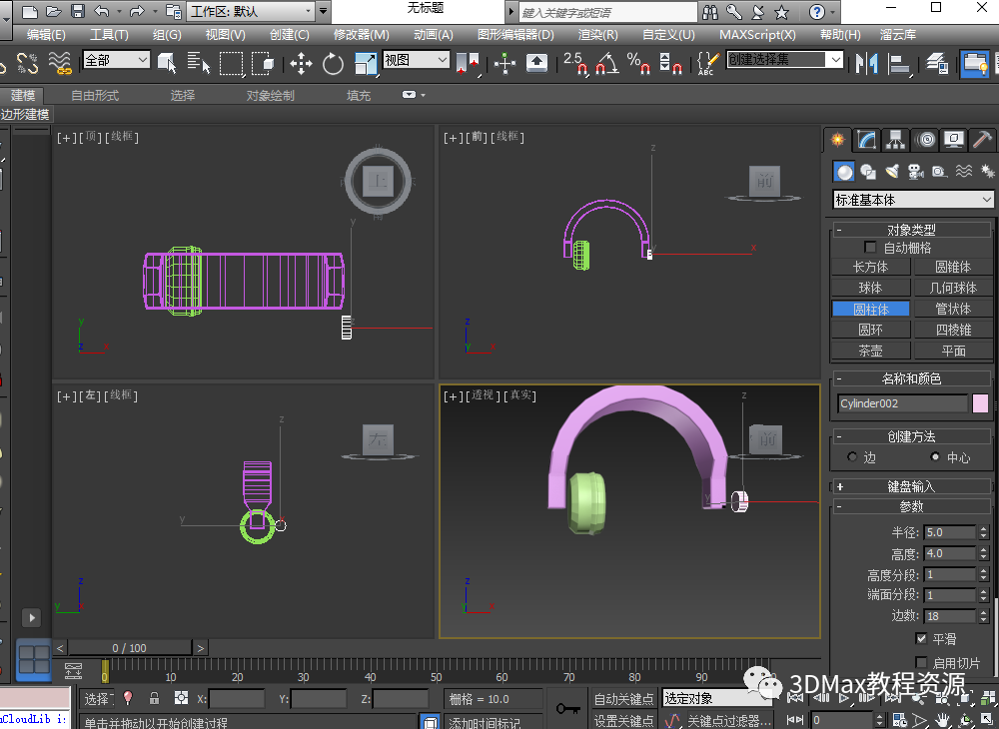Select the Lights category icon
Viewport: 999px width, 729px height.
892,172
